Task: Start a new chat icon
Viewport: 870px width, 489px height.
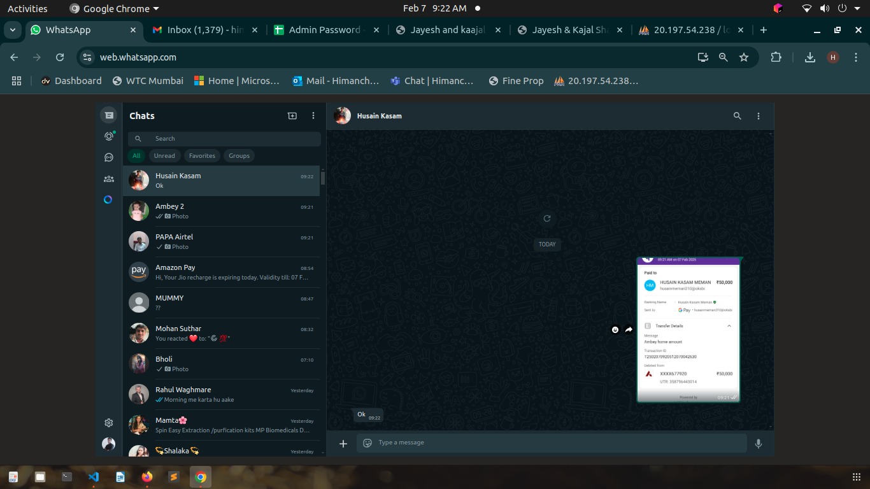Action: [x=292, y=116]
